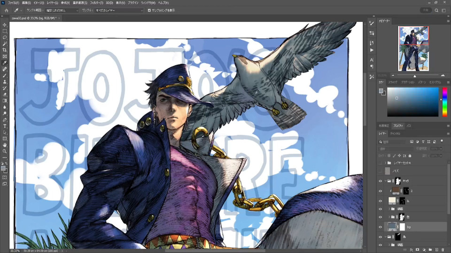Select the Healing Brush tool
This screenshot has width=451, height=253.
[5, 69]
